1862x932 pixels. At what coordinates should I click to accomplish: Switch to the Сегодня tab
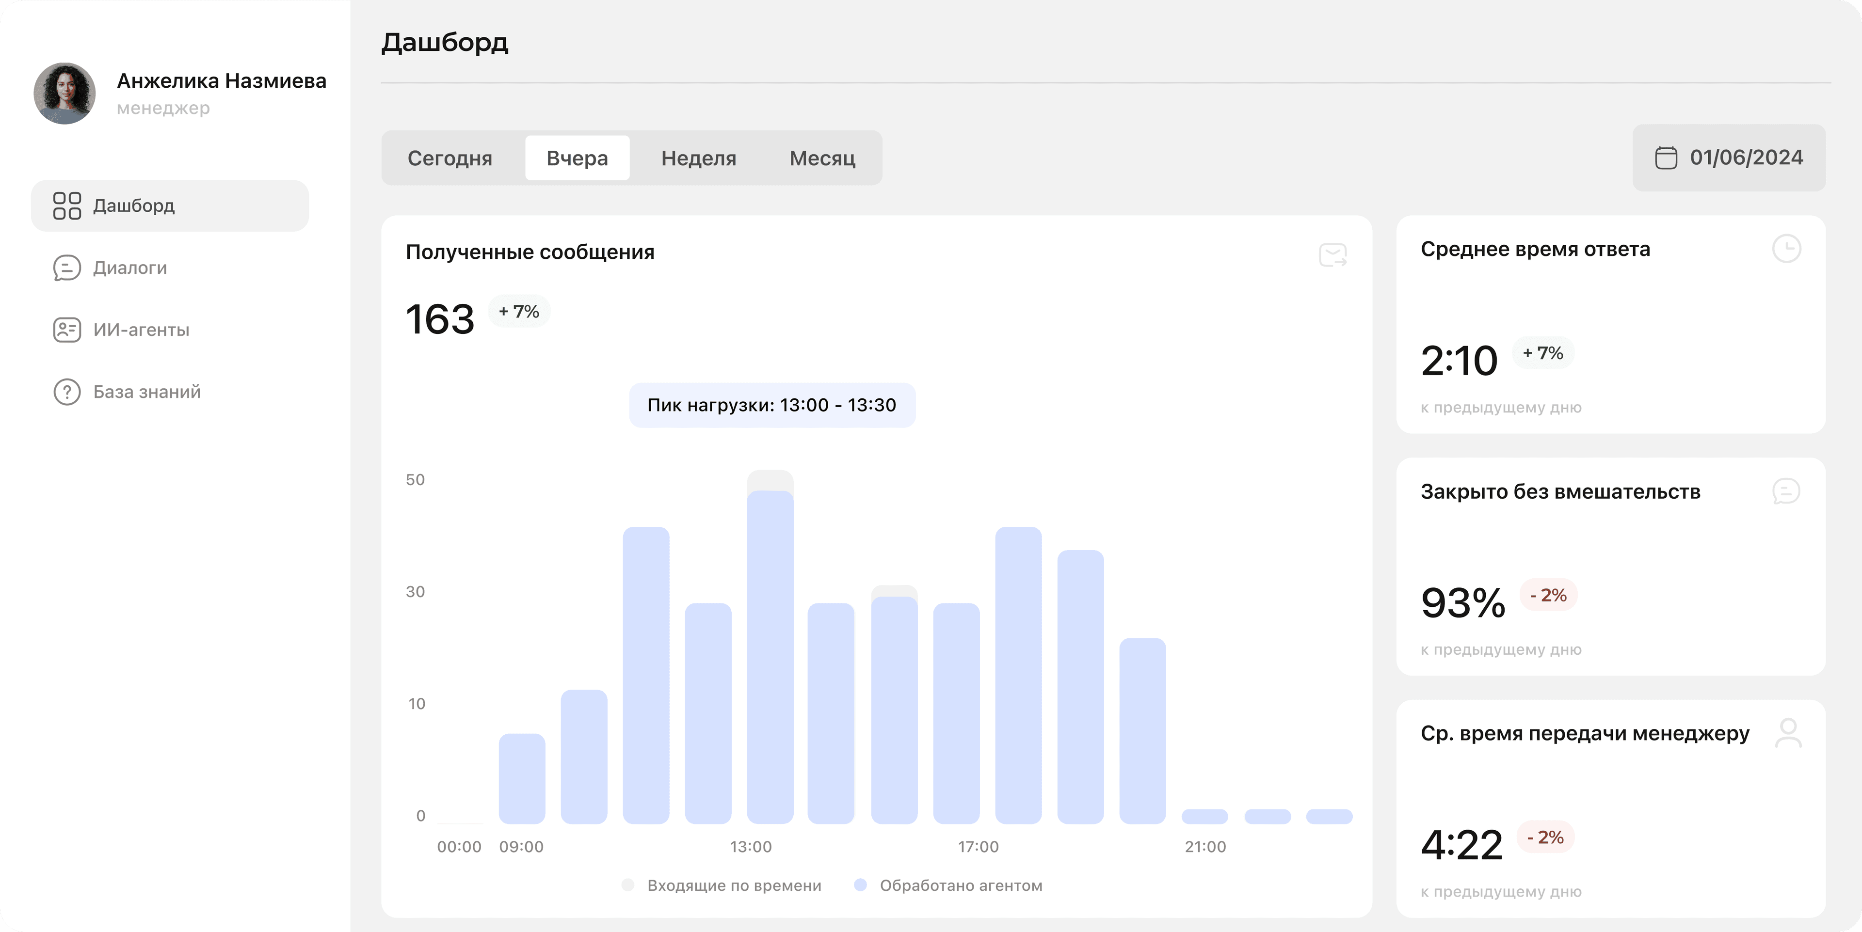tap(449, 158)
